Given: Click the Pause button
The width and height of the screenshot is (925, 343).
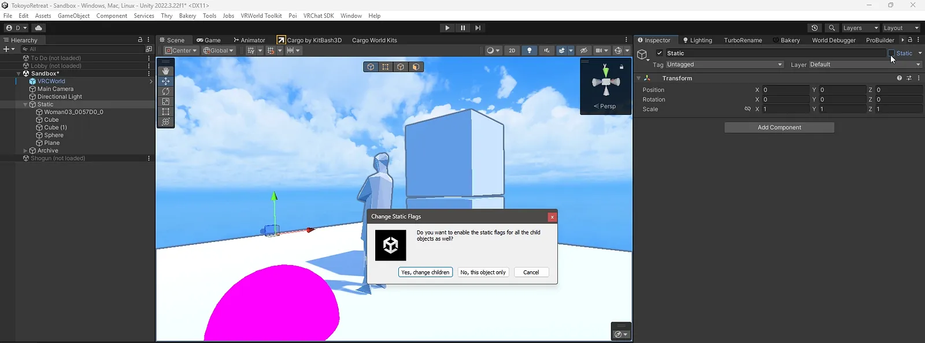Looking at the screenshot, I should pos(462,28).
